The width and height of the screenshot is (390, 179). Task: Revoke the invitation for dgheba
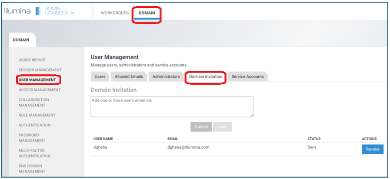point(373,149)
